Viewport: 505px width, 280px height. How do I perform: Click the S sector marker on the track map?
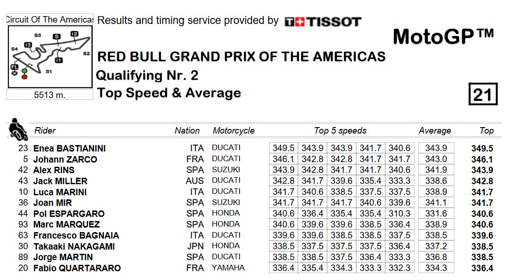(57, 36)
